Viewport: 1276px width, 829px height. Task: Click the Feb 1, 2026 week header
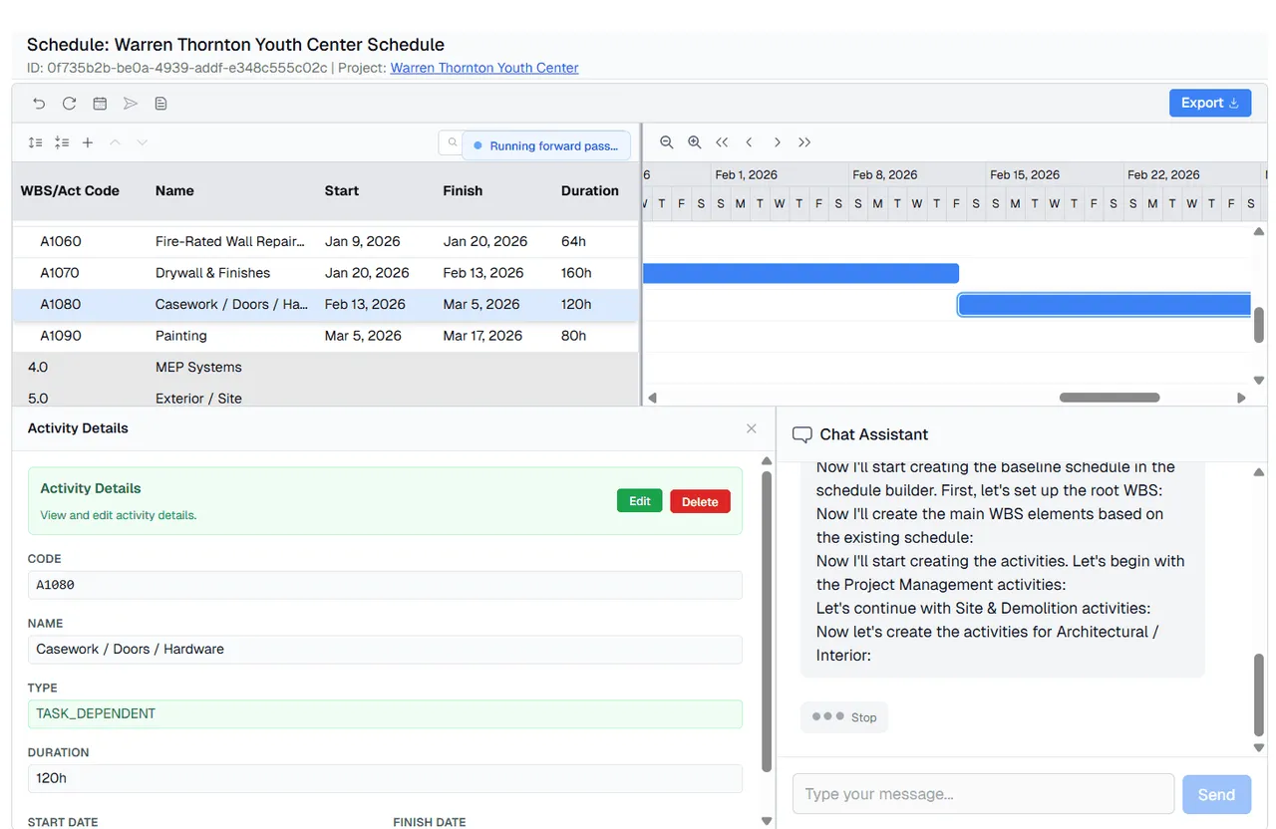coord(780,174)
